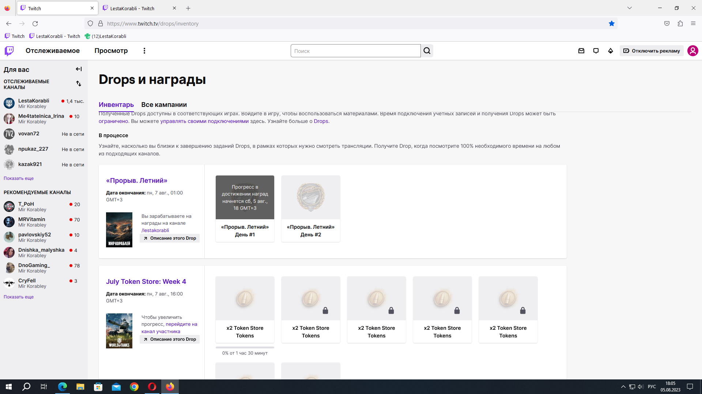Click the drop progress bar at 0%
The width and height of the screenshot is (702, 394).
pos(245,347)
